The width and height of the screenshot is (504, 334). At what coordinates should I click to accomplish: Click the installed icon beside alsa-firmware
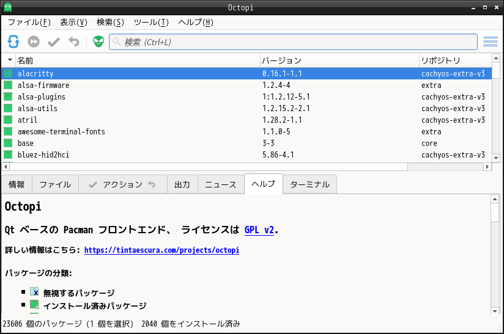coord(8,85)
